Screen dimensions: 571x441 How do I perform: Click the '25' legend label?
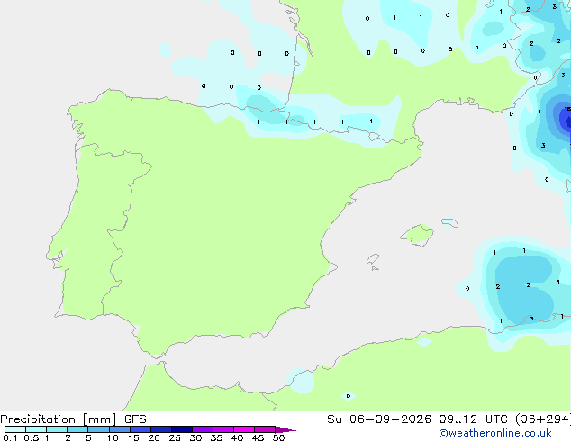pyautogui.click(x=175, y=437)
